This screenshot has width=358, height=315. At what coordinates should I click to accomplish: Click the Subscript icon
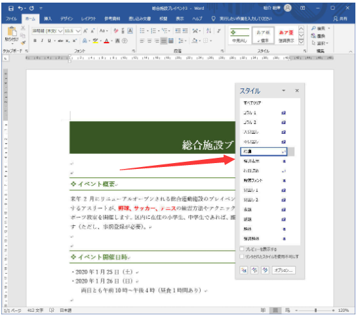(68, 41)
